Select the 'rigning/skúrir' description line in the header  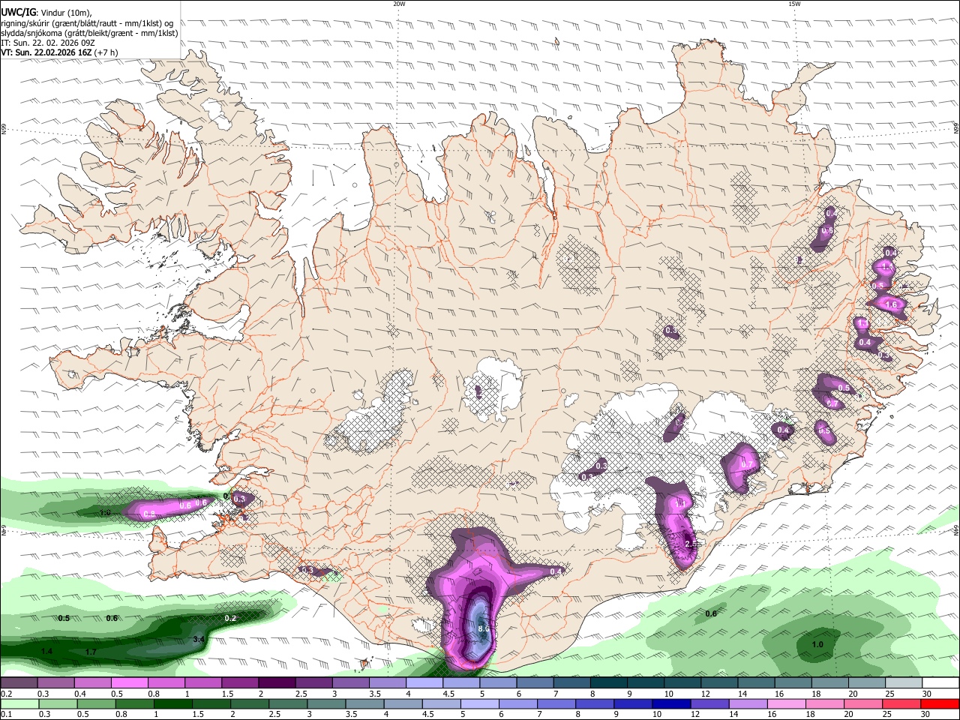tap(88, 22)
